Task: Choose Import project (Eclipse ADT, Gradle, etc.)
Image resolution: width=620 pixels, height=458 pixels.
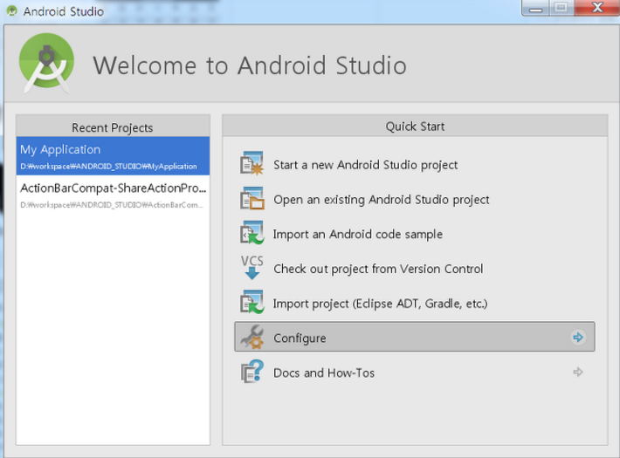Action: [x=381, y=304]
